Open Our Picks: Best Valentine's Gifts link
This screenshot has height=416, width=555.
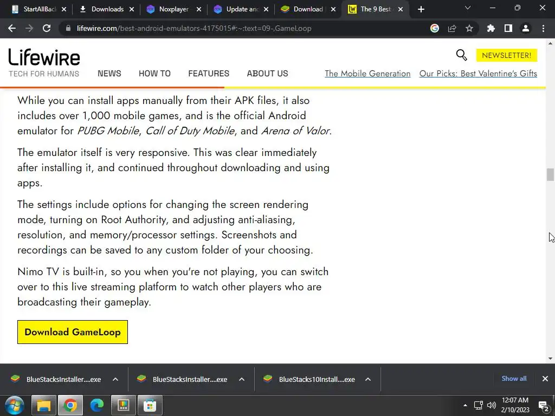[478, 74]
